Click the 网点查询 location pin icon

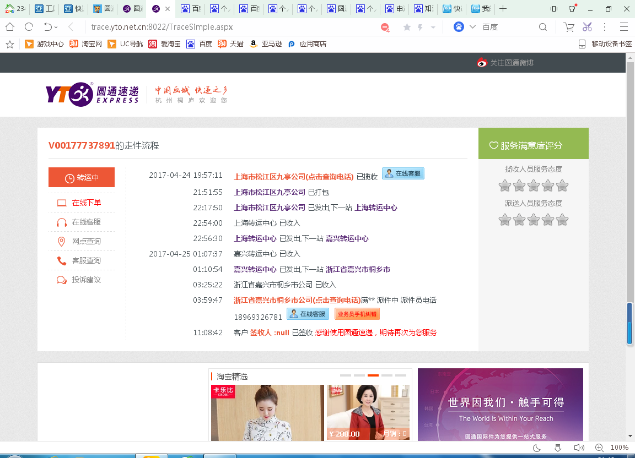[62, 241]
